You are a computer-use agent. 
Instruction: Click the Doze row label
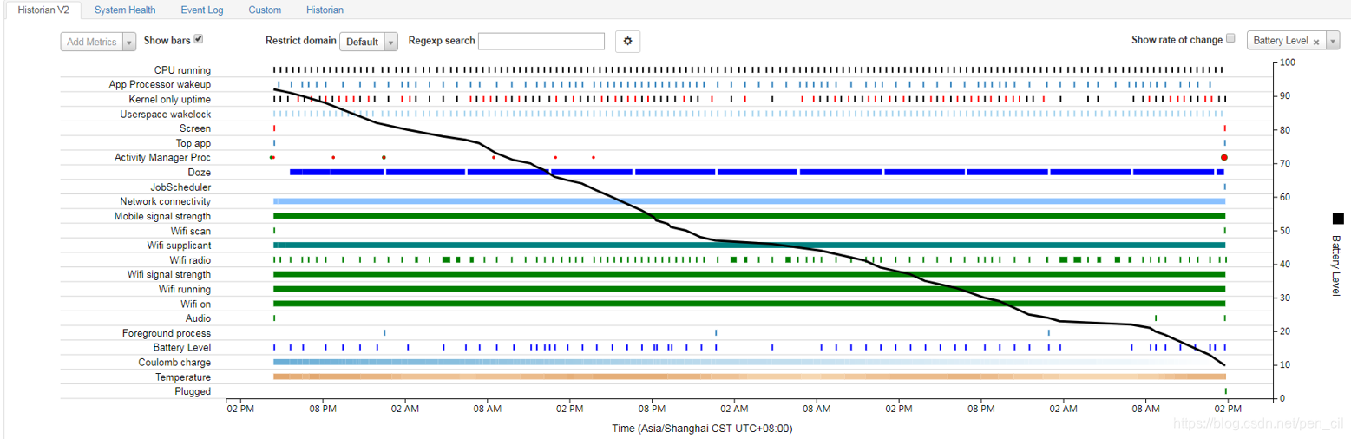coord(200,173)
